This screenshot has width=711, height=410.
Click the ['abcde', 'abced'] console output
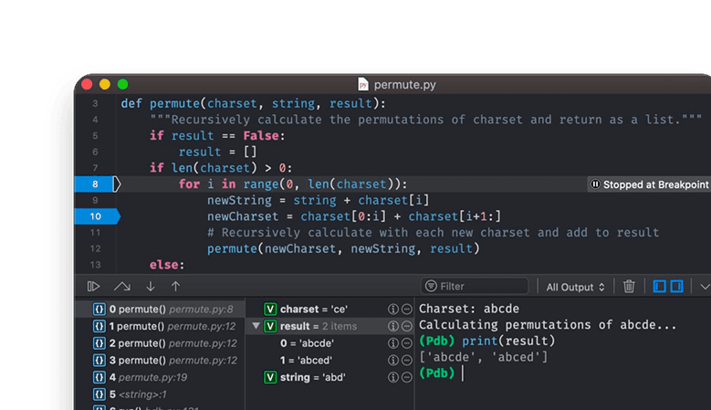(x=484, y=357)
